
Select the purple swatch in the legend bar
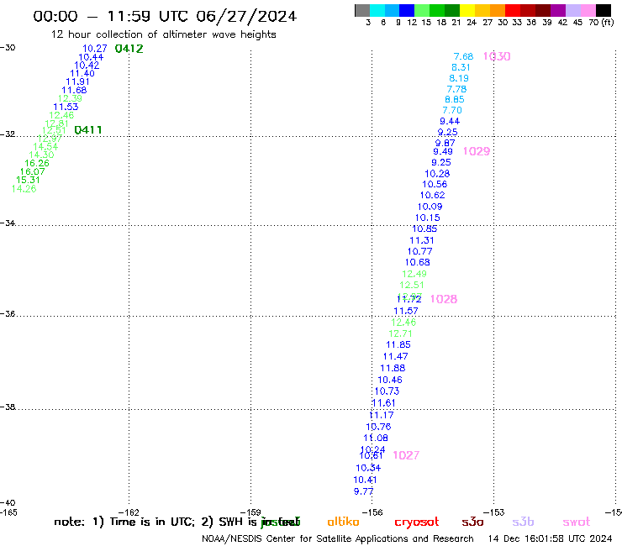click(x=558, y=10)
